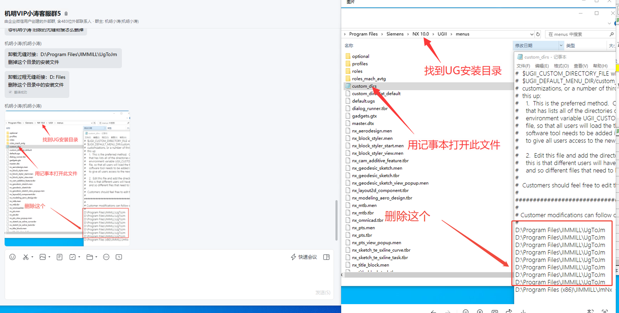Click the 名称 column header

(349, 46)
